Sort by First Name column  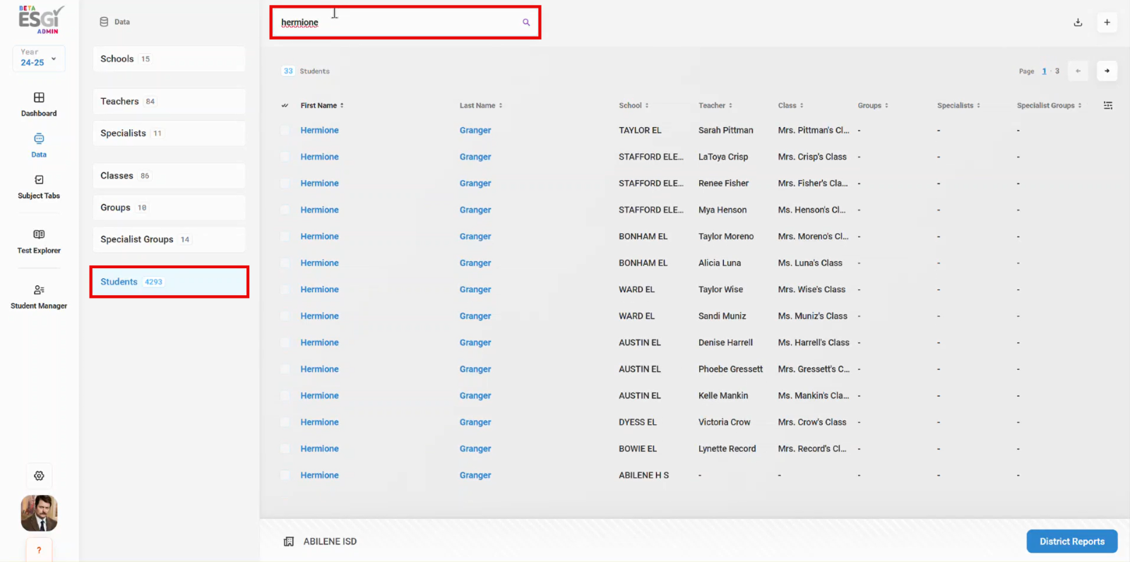322,105
